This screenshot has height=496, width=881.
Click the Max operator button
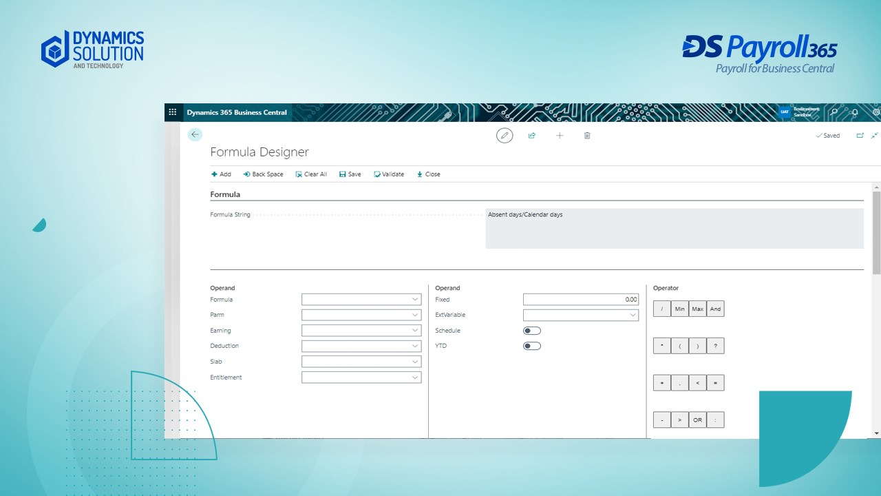[697, 309]
